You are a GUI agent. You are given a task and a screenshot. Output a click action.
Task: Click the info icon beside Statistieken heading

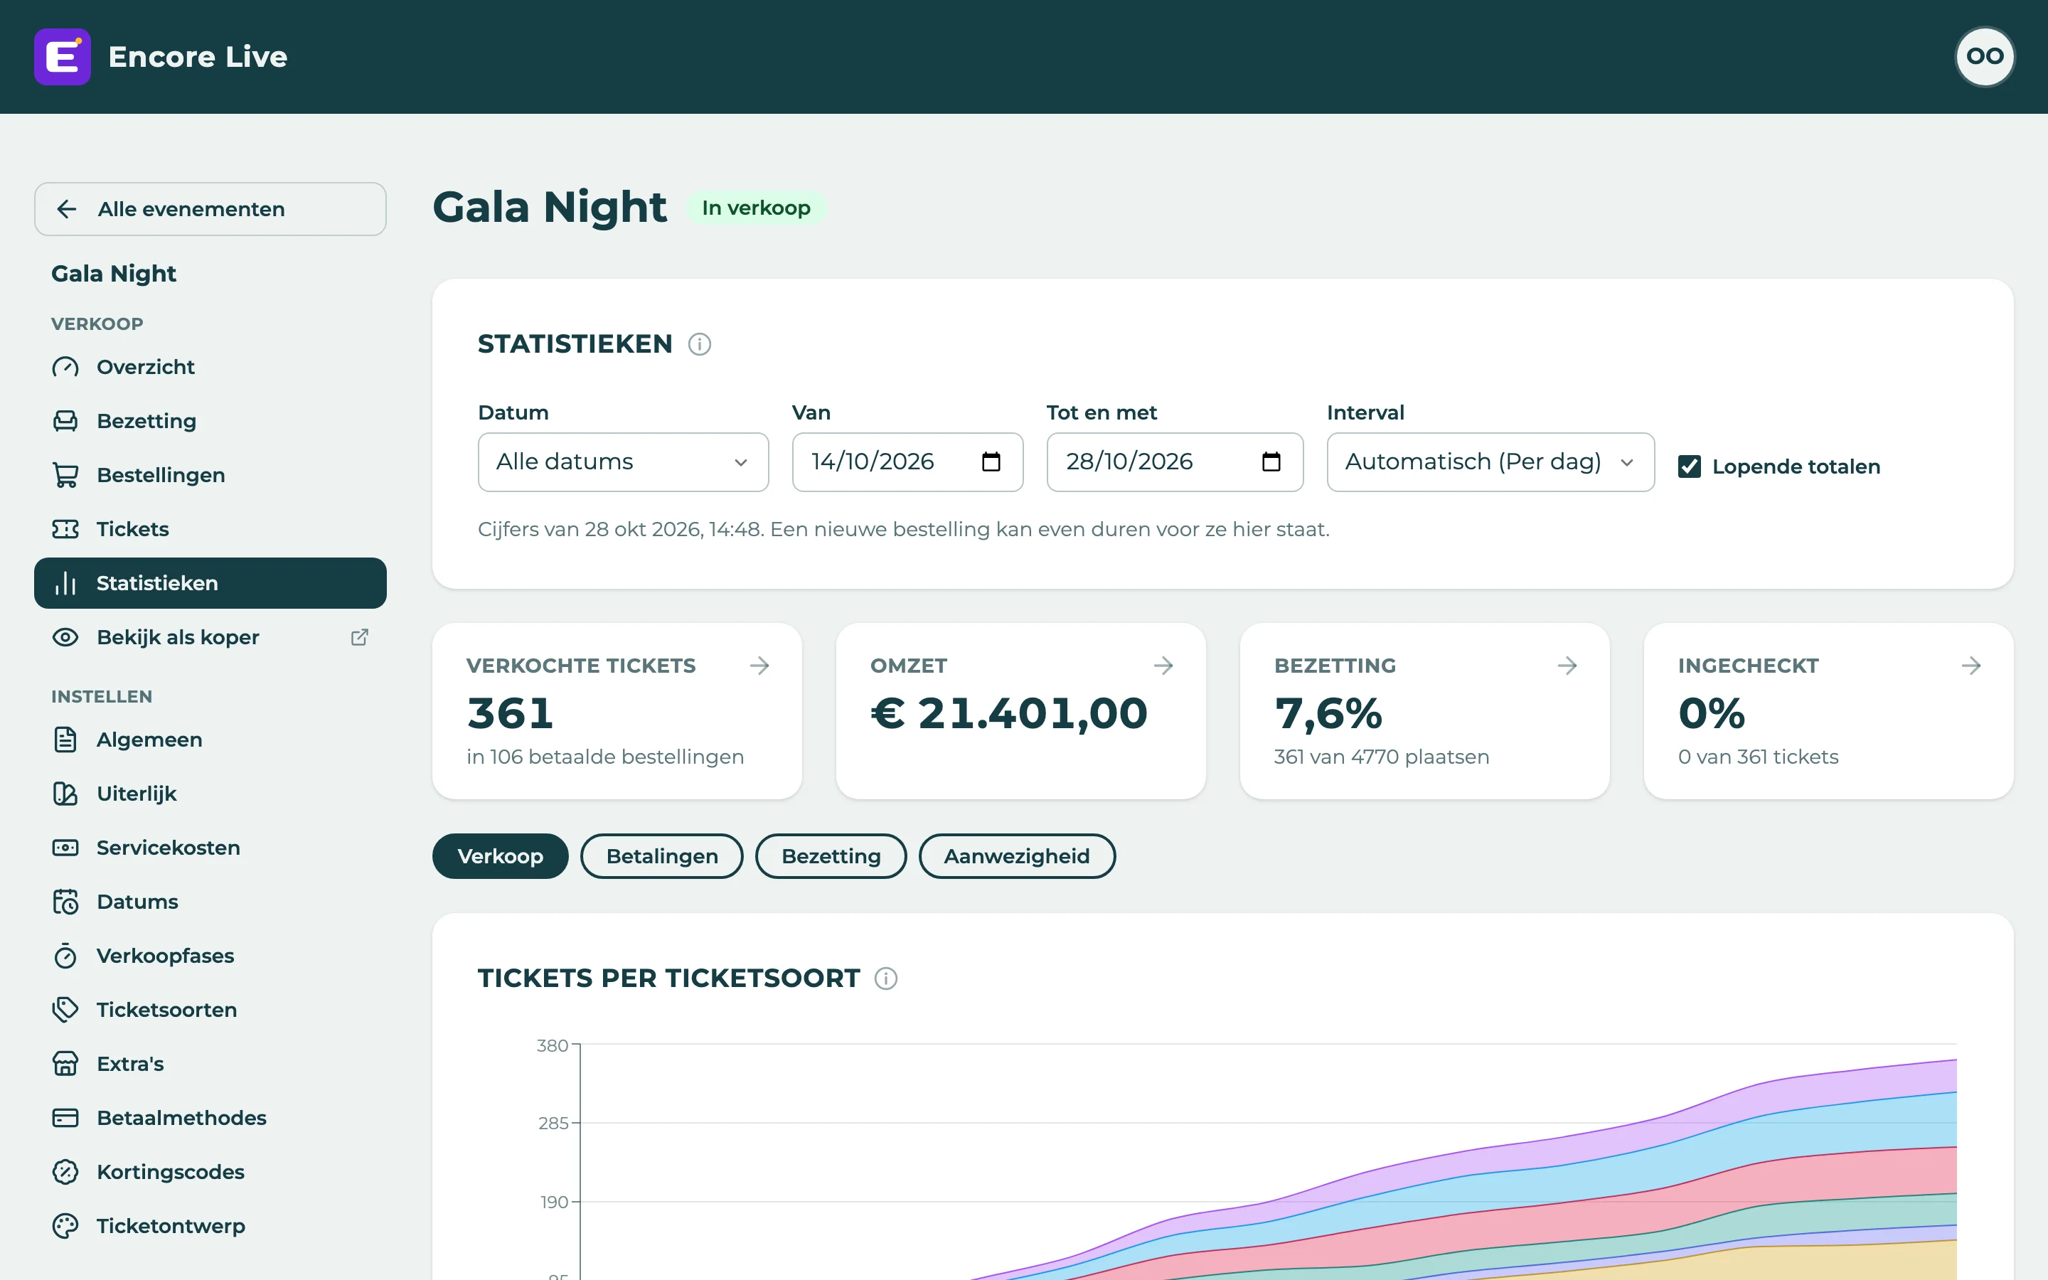click(x=699, y=343)
